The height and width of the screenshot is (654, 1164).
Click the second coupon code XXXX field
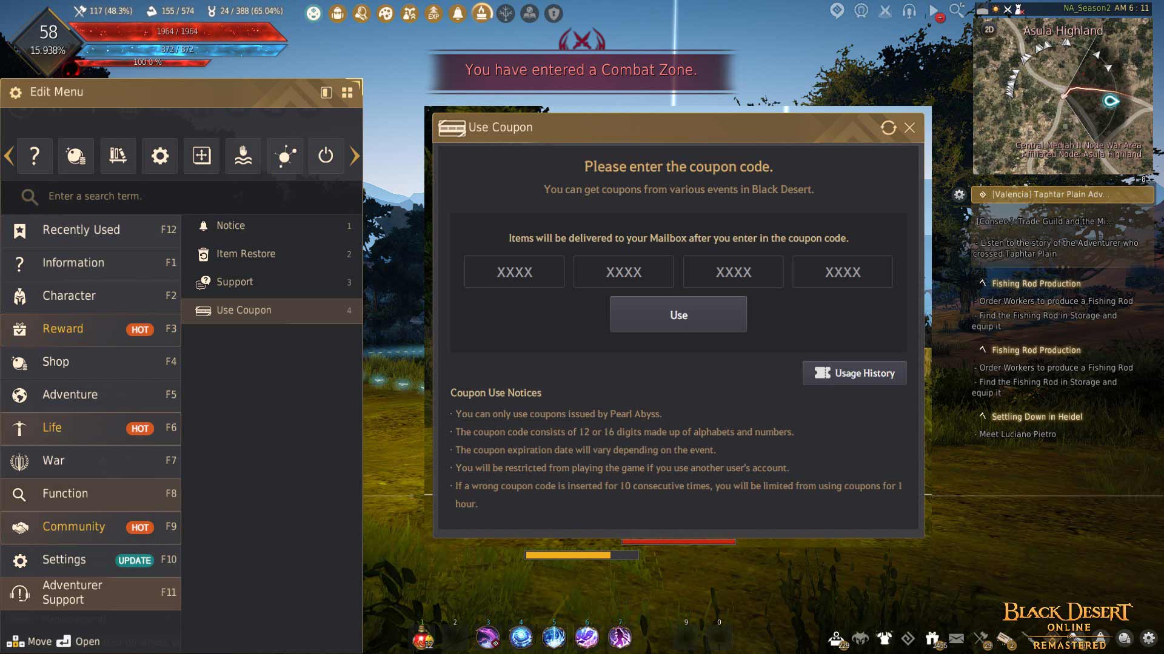pyautogui.click(x=623, y=272)
